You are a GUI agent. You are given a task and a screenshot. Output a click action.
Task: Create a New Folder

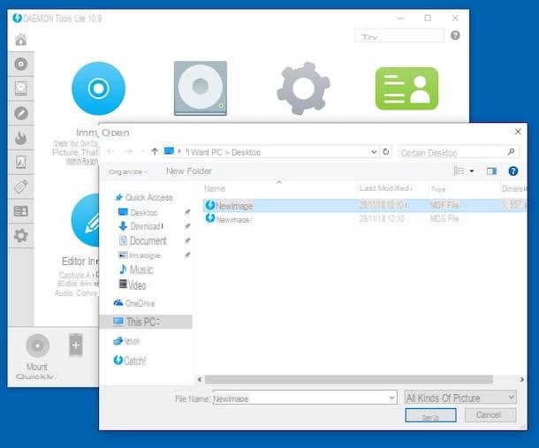(x=189, y=171)
